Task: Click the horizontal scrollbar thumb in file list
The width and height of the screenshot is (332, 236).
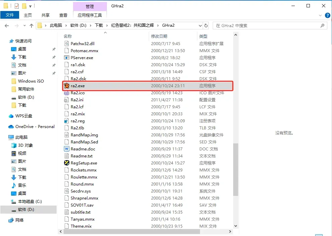Action: pyautogui.click(x=132, y=232)
